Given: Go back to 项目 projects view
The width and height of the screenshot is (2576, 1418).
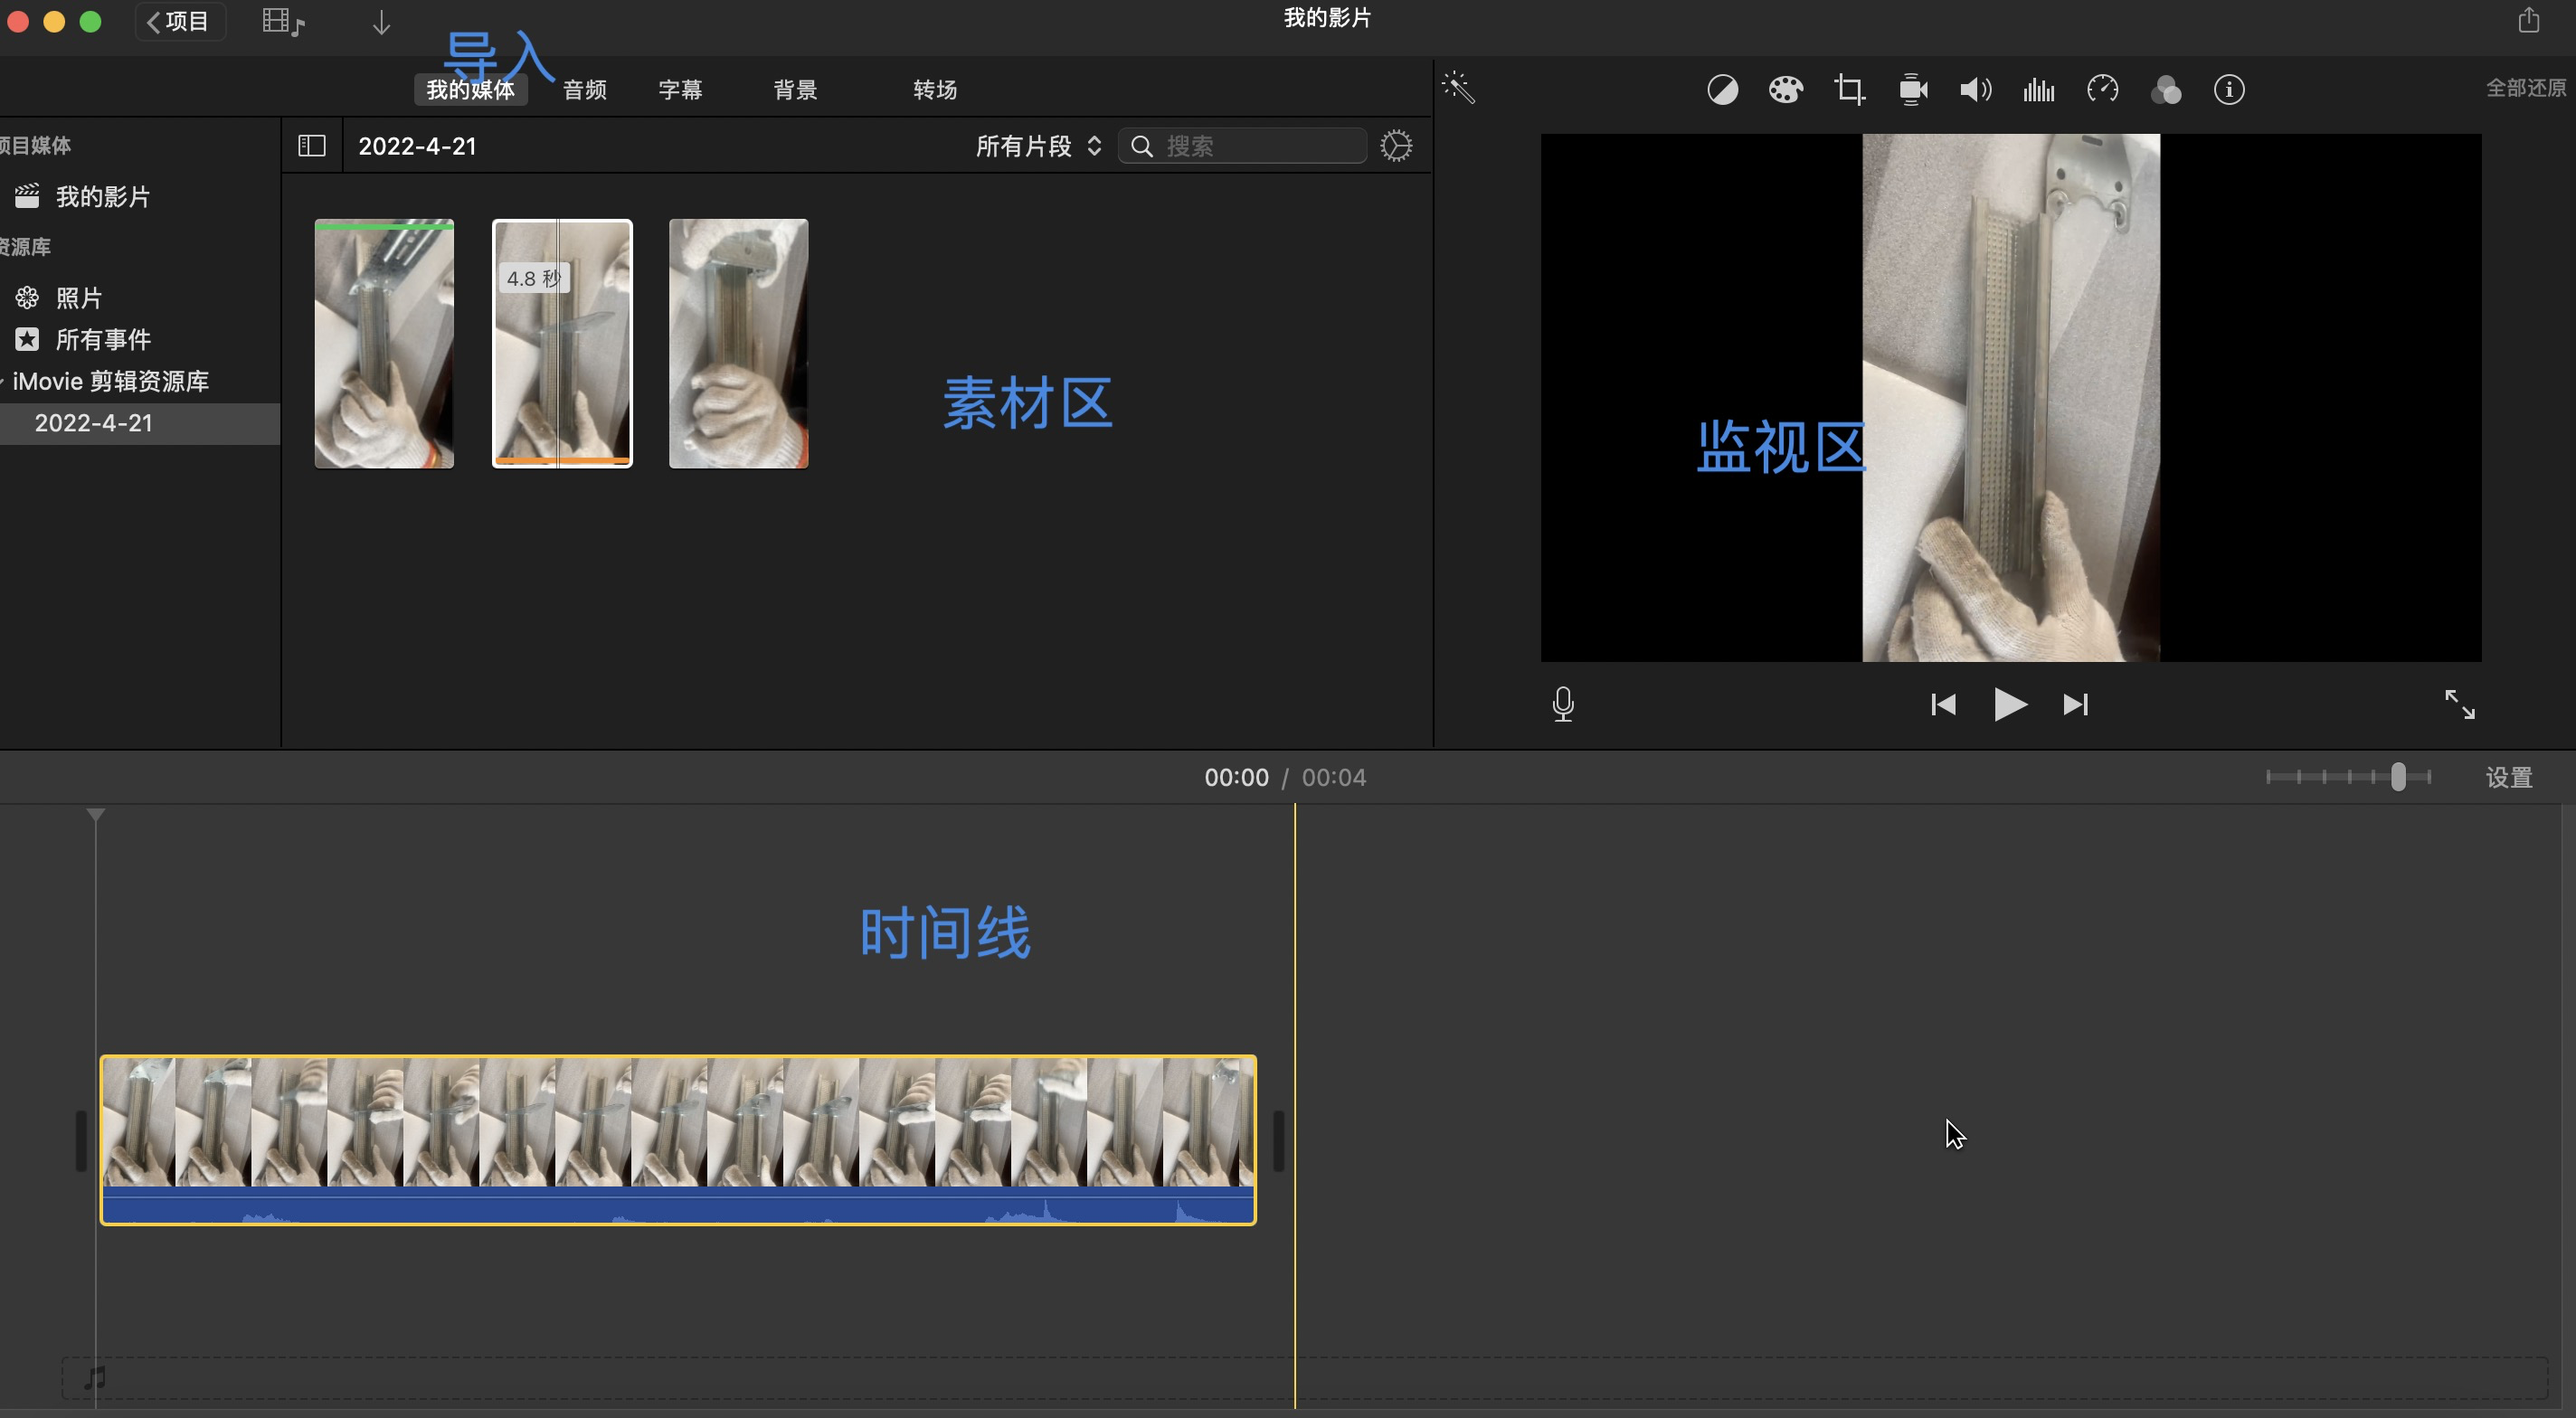Looking at the screenshot, I should pyautogui.click(x=179, y=22).
